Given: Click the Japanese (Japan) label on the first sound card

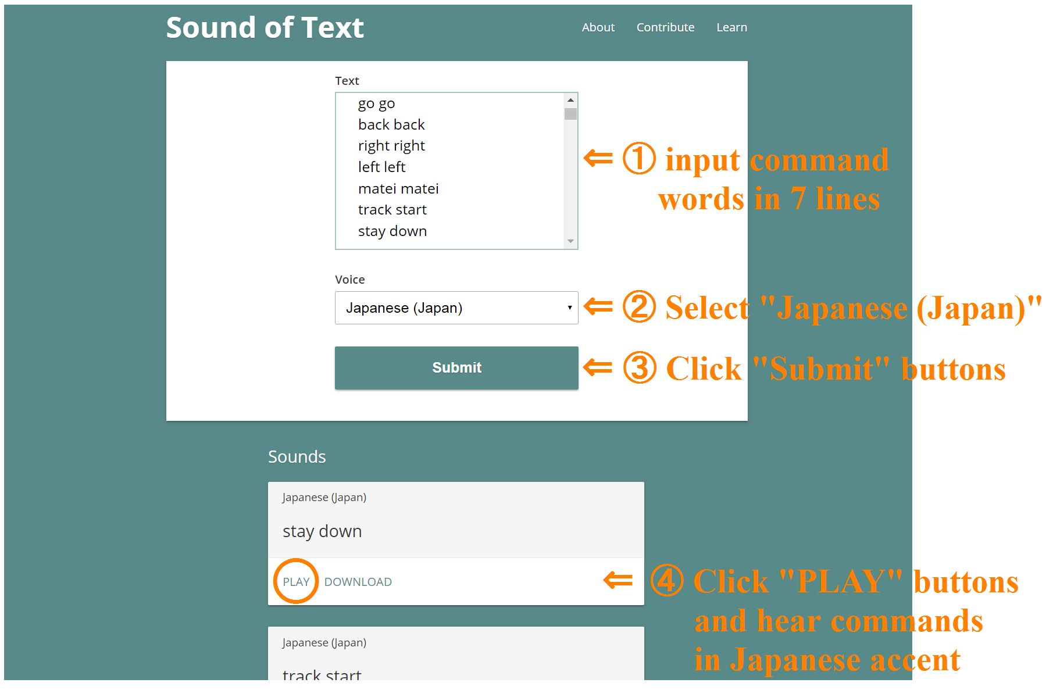Looking at the screenshot, I should pos(324,498).
